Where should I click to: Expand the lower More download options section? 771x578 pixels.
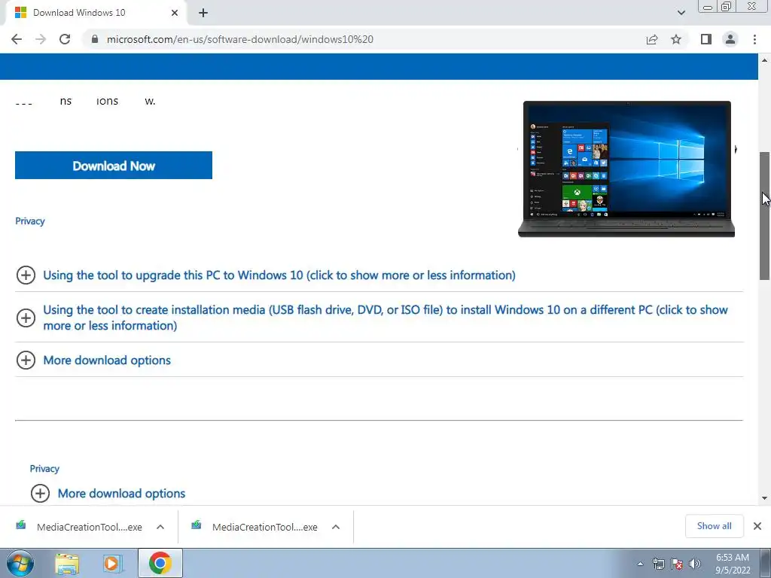click(x=121, y=494)
